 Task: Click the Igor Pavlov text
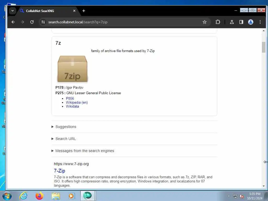pos(75,87)
